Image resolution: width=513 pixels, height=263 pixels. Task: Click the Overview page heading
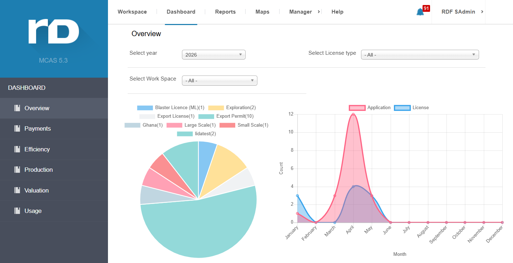click(x=146, y=34)
